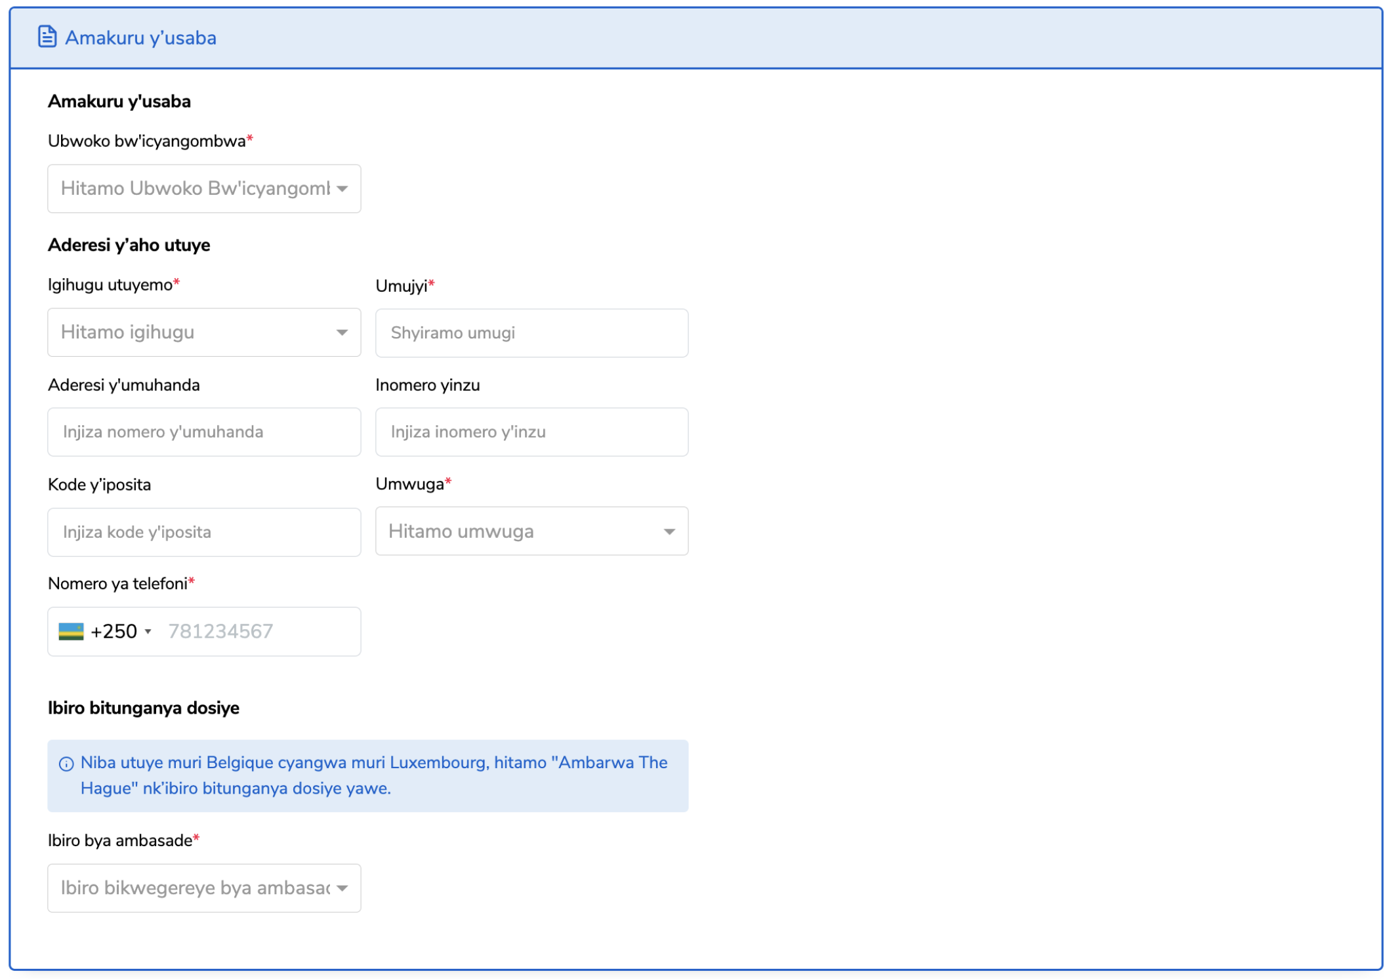This screenshot has height=980, width=1391.
Task: Open Hitamo Ubwoko Bw'icyangombwa dropdown
Action: (196, 189)
